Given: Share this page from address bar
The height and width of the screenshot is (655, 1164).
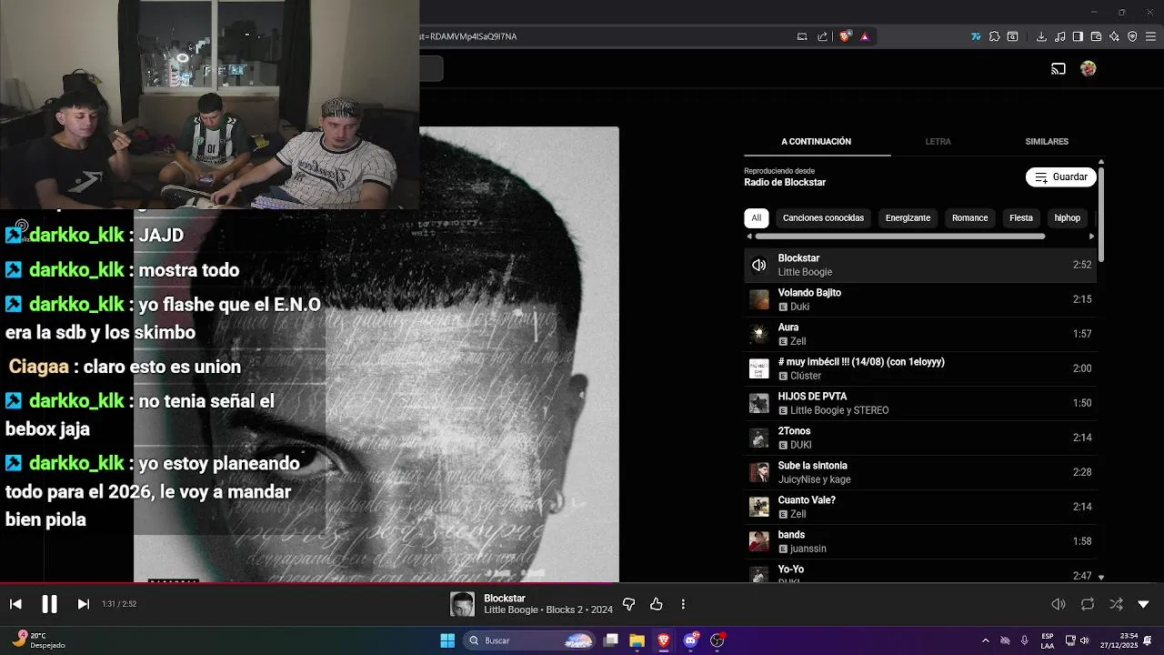Looking at the screenshot, I should 823,36.
